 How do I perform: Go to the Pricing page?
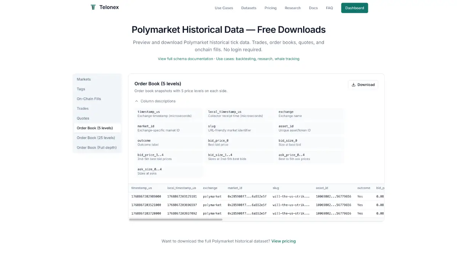(270, 8)
